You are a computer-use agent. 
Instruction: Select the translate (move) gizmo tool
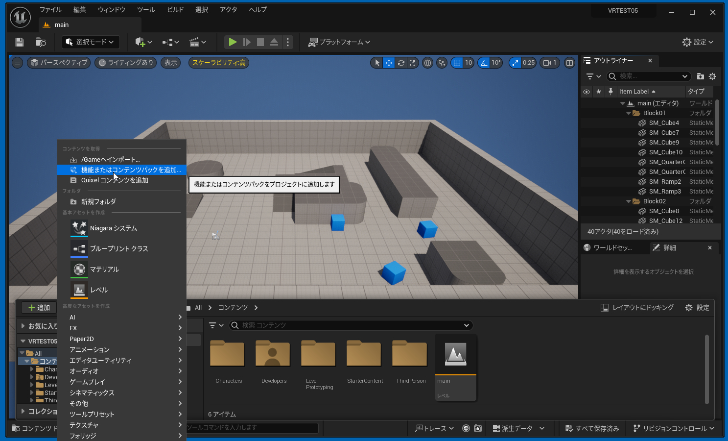point(389,63)
